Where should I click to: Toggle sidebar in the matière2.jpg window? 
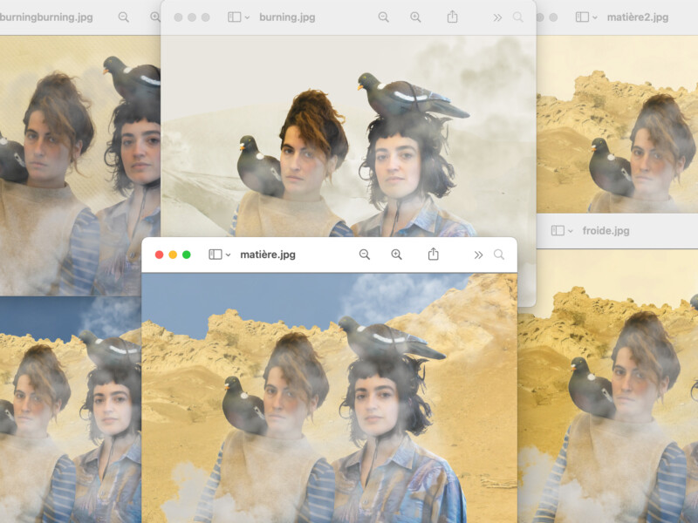pos(582,17)
